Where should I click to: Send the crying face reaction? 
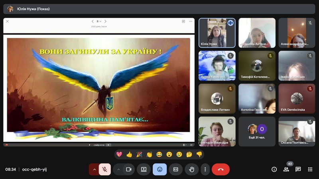pyautogui.click(x=179, y=154)
